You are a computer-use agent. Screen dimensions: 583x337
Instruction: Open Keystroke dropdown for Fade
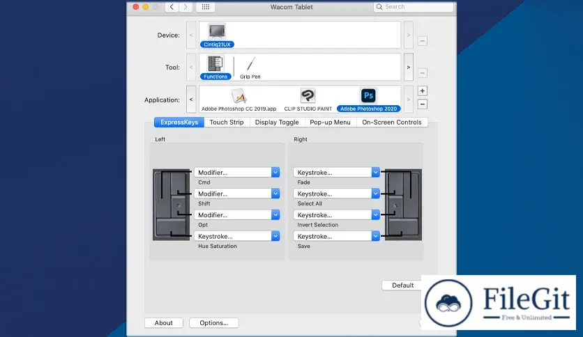tap(337, 172)
